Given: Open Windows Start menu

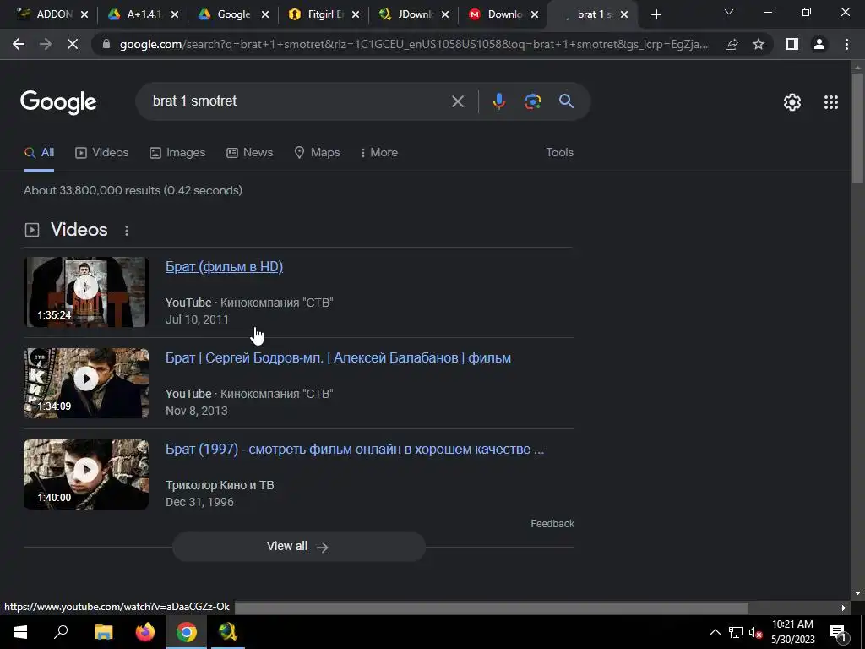Looking at the screenshot, I should (x=20, y=632).
